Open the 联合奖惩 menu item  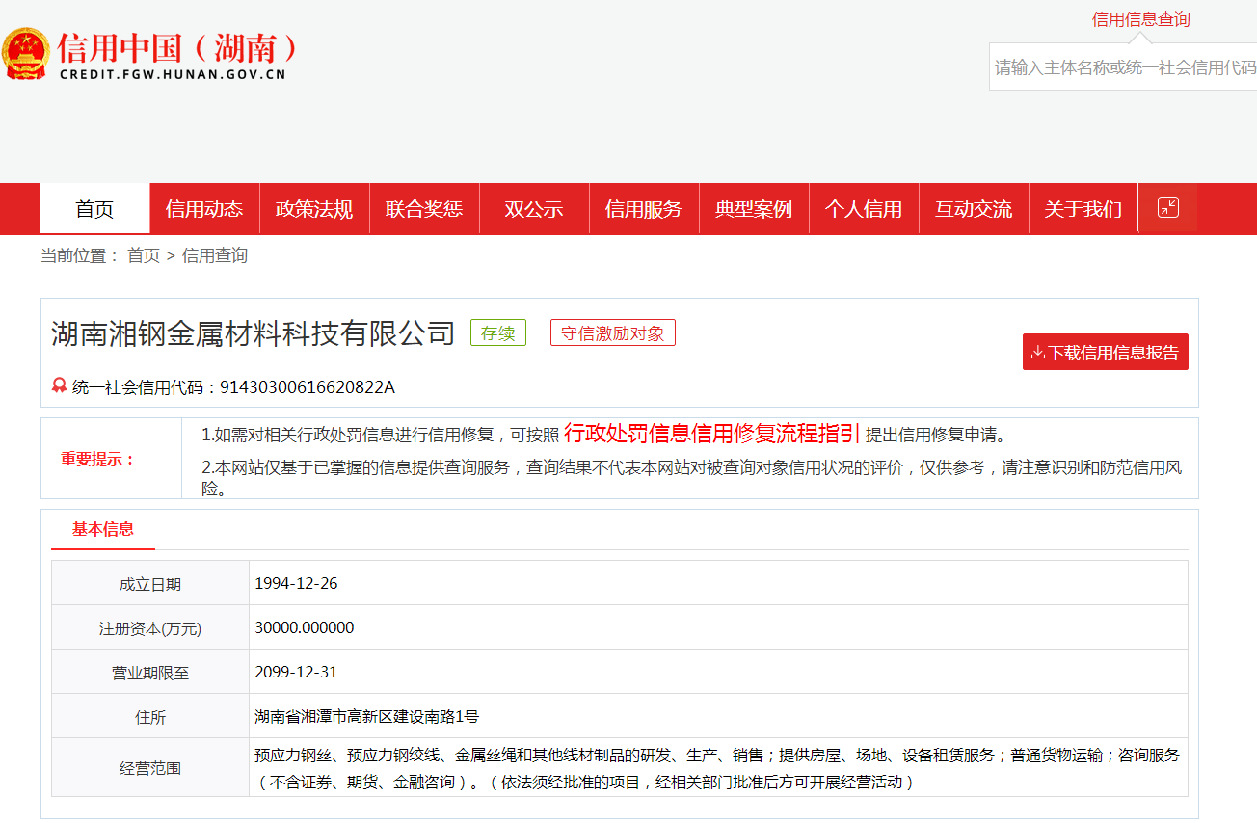point(424,209)
